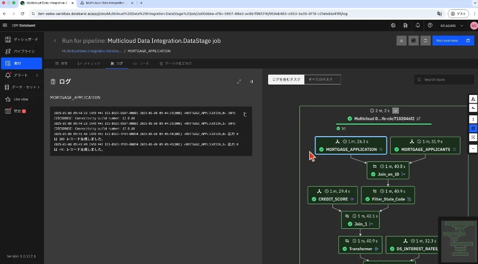The width and height of the screenshot is (478, 264).
Task: Switch to the overview tab, first tab
Action: (62, 63)
